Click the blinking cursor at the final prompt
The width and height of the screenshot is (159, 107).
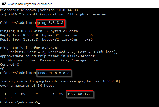pyautogui.click(x=39, y=103)
